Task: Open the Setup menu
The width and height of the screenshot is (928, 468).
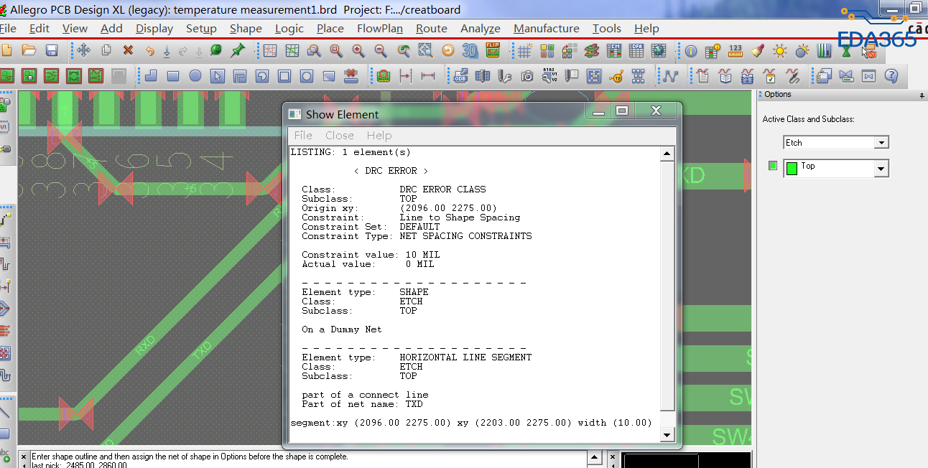Action: point(201,28)
